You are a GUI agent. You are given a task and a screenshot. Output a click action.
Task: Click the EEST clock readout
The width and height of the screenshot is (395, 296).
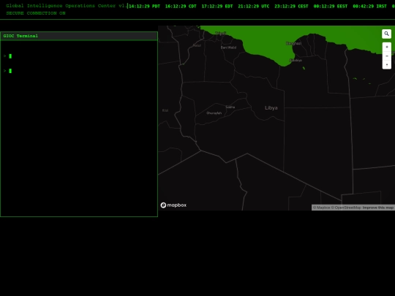point(331,7)
